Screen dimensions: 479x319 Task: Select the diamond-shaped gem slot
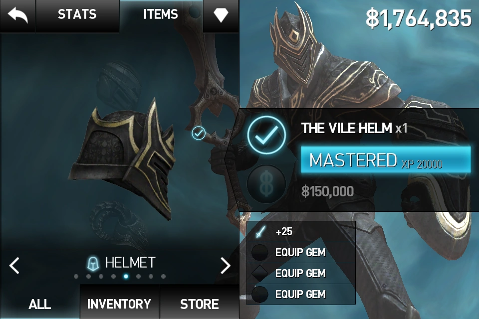coord(259,273)
